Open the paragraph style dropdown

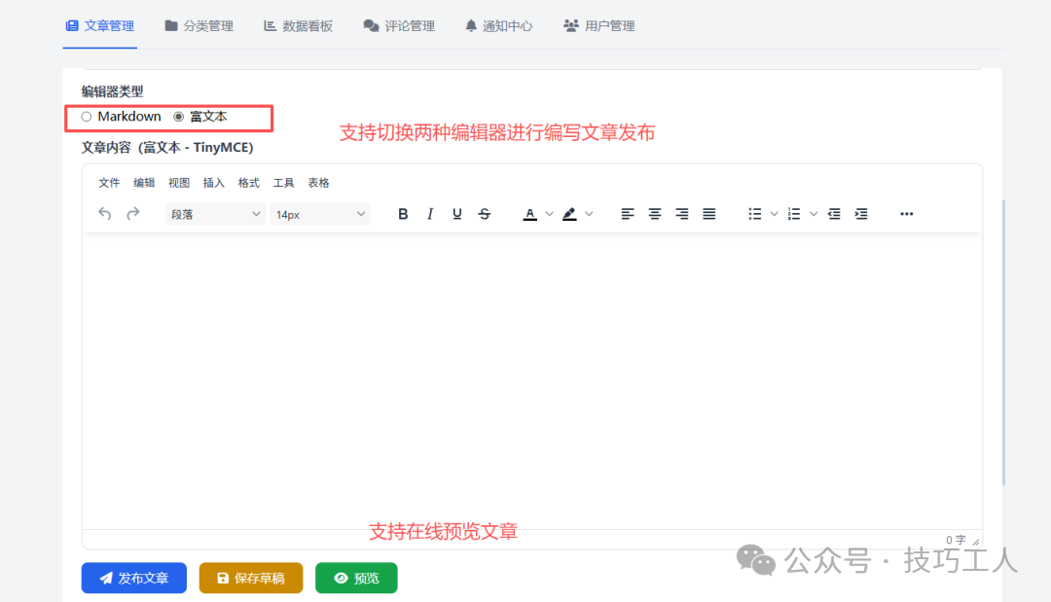[214, 213]
